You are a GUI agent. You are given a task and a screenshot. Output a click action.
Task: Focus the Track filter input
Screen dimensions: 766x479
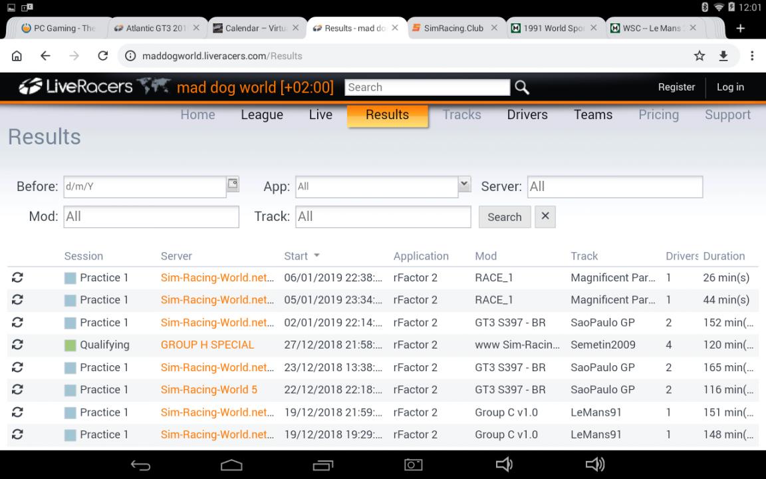coord(383,216)
